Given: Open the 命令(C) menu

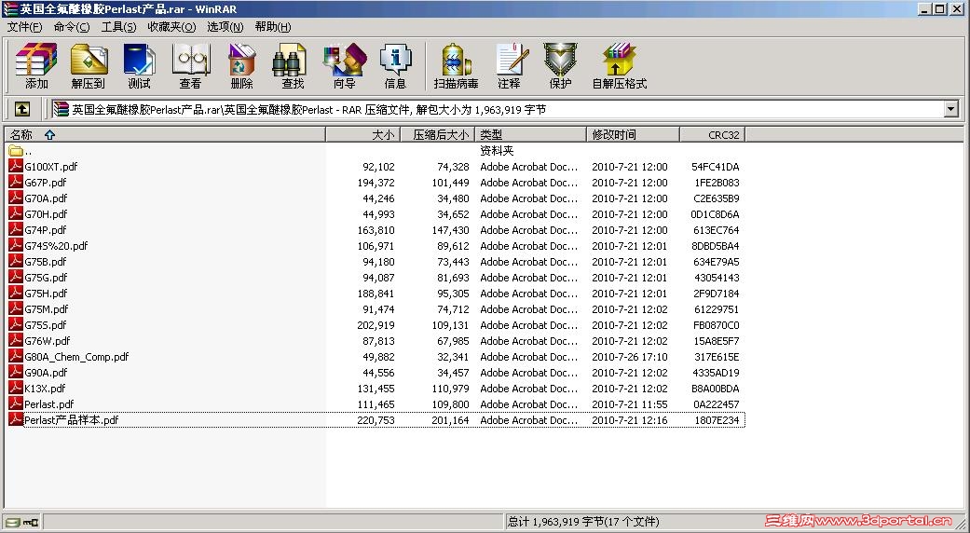Looking at the screenshot, I should pos(72,27).
